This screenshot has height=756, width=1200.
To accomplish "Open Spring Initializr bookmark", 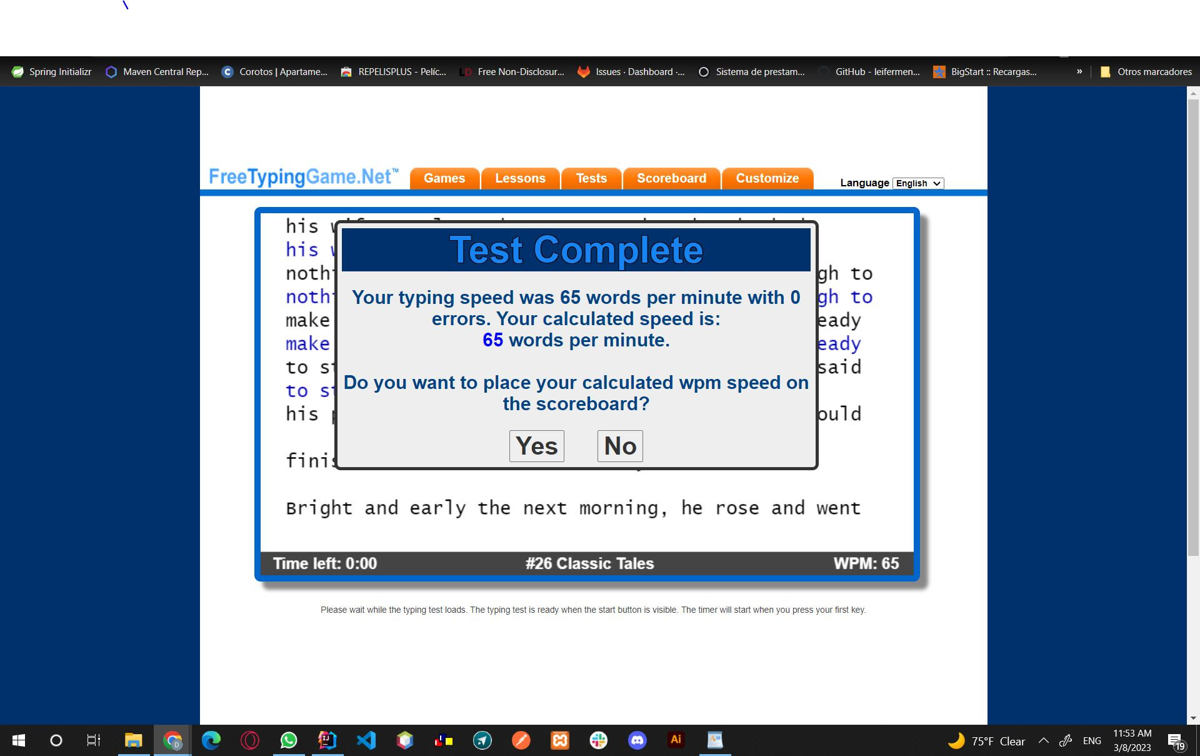I will coord(52,72).
